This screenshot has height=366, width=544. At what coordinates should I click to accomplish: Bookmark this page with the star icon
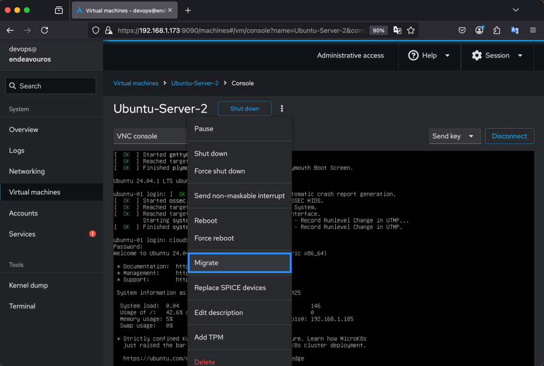pos(411,30)
